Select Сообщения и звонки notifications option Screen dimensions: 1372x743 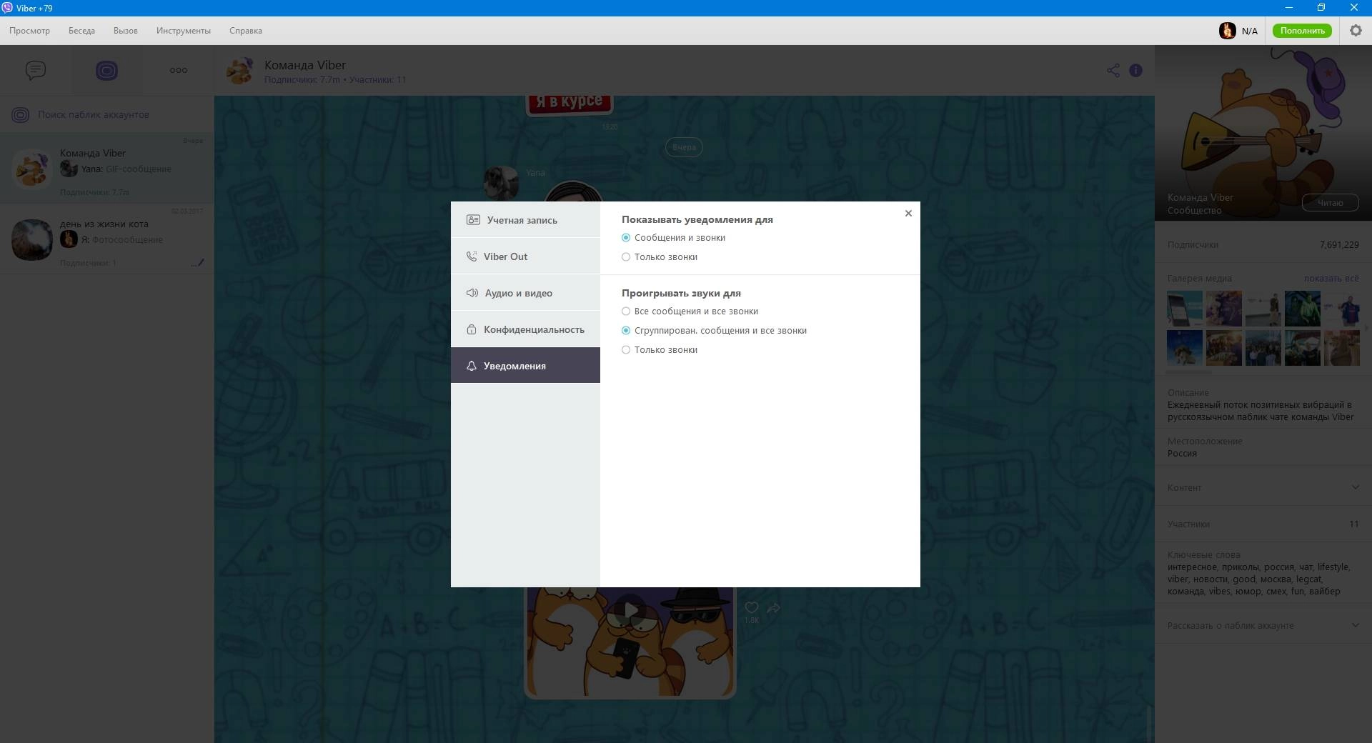point(673,238)
